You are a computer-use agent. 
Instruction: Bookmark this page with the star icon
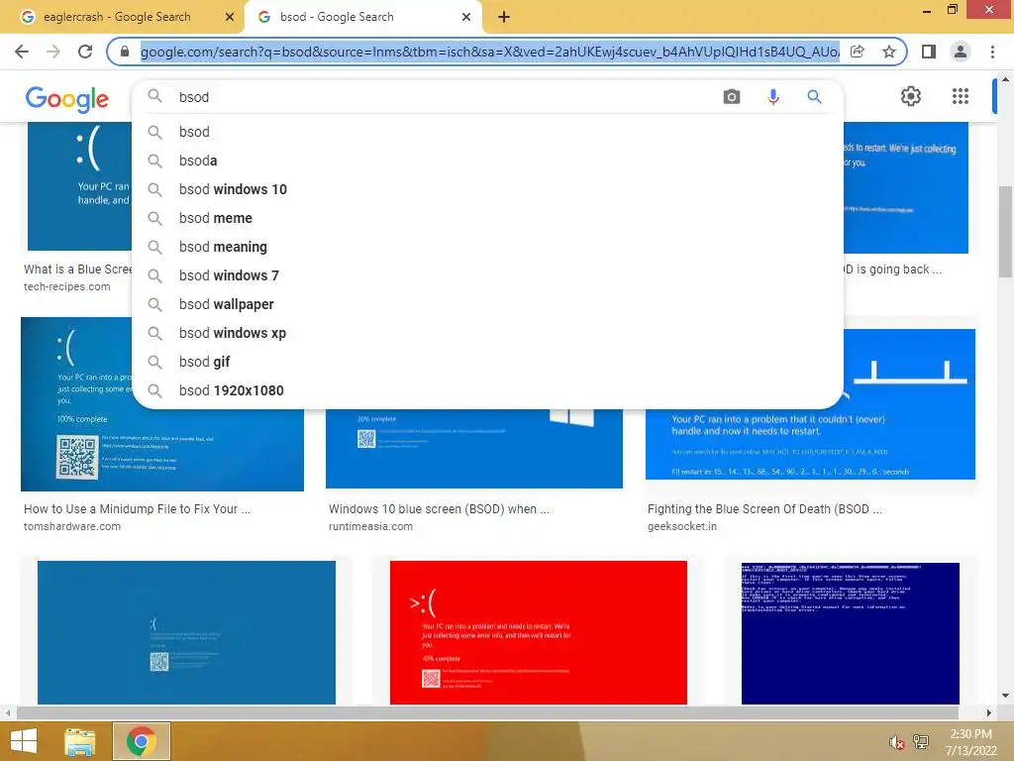tap(889, 52)
